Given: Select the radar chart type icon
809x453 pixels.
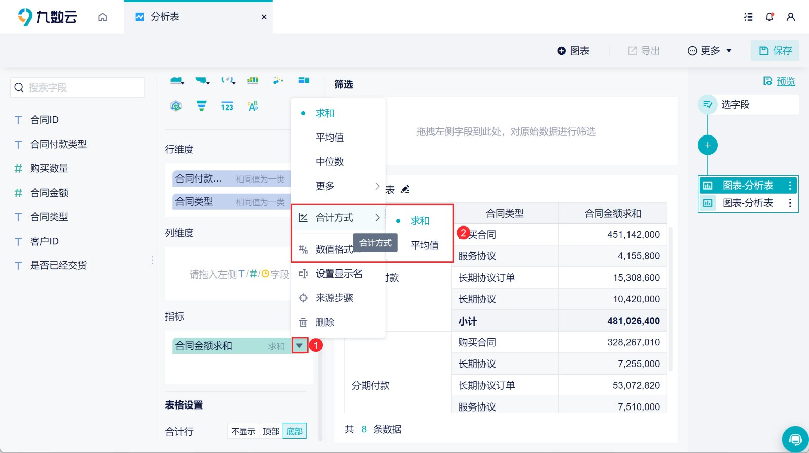Looking at the screenshot, I should click(176, 106).
